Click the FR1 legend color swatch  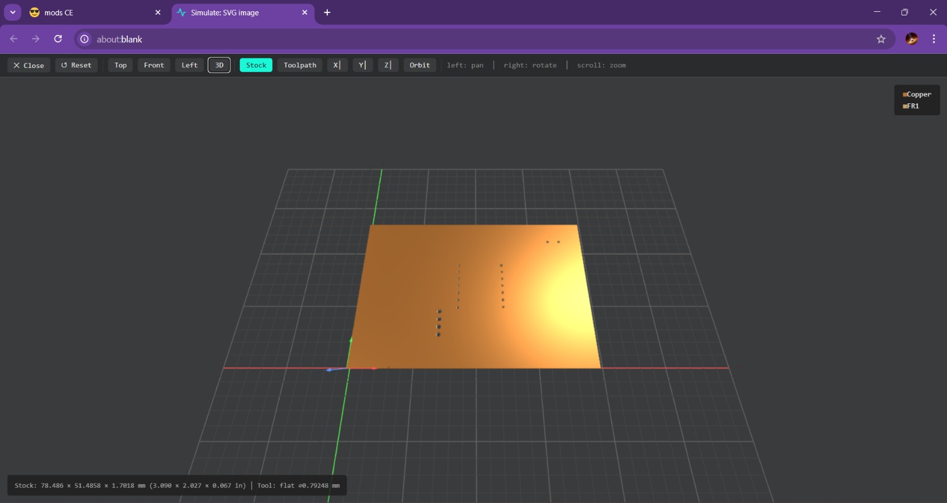pyautogui.click(x=904, y=106)
